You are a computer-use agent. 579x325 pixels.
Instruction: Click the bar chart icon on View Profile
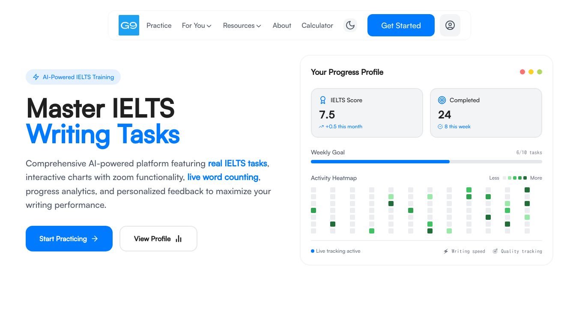tap(179, 239)
